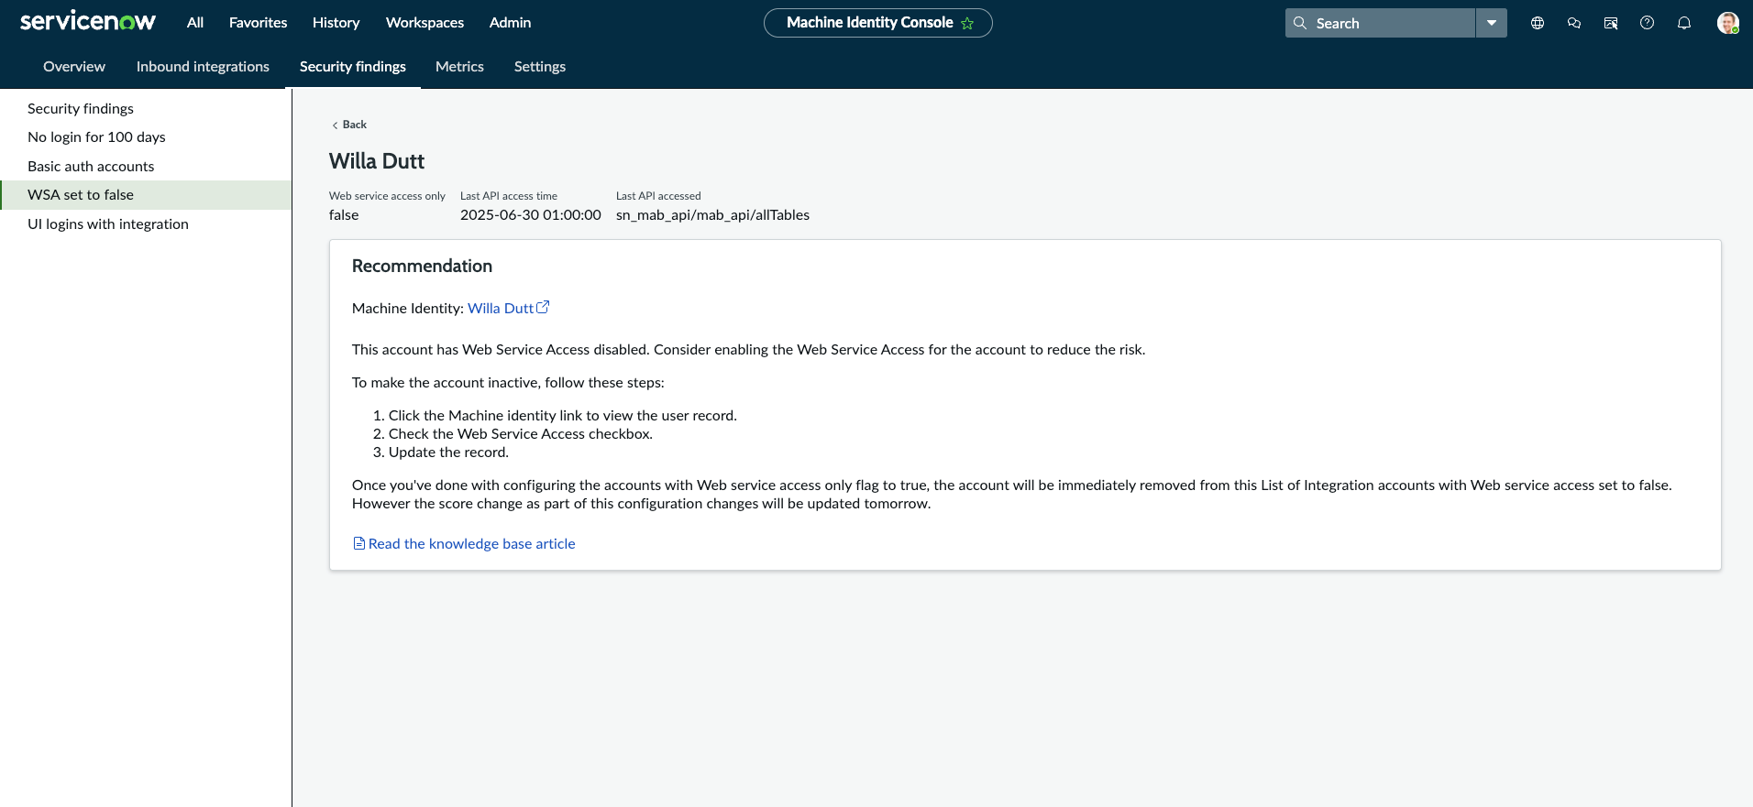Select Basic auth accounts in sidebar

[x=146, y=166]
